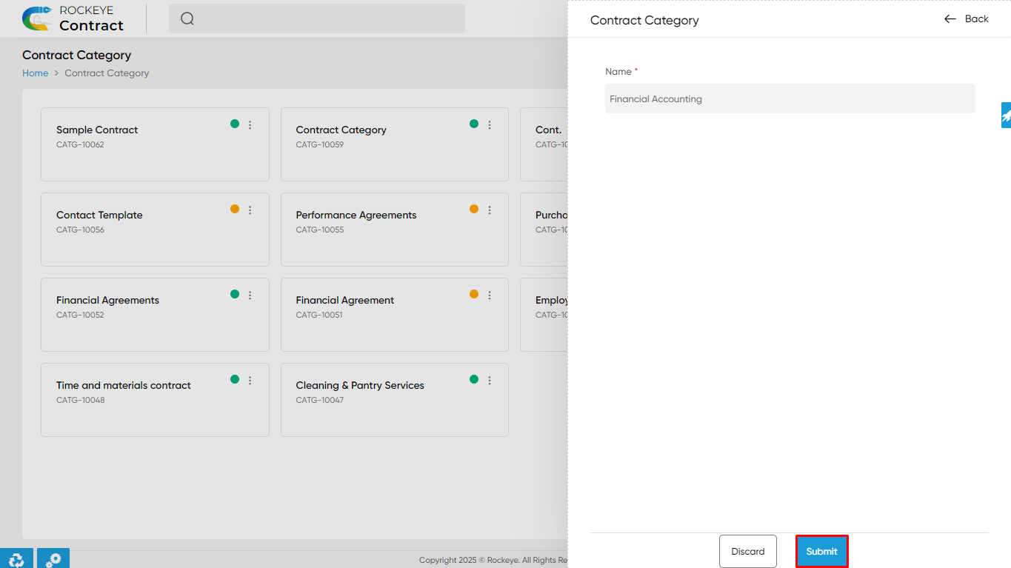Click the Back arrow icon
This screenshot has height=568, width=1011.
point(950,19)
